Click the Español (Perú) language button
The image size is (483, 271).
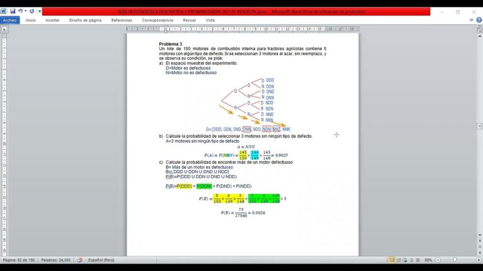point(101,260)
